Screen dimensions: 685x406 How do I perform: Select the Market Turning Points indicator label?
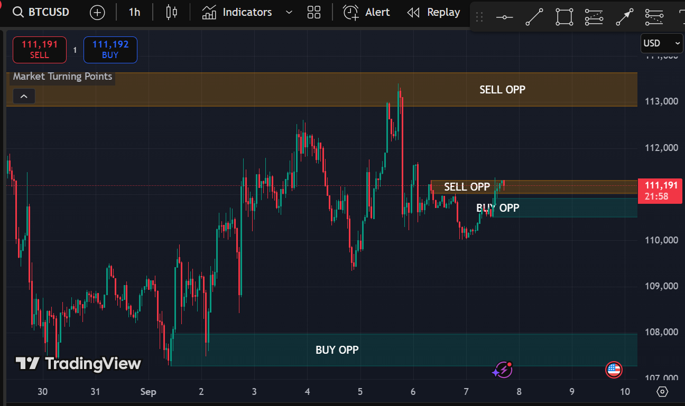[62, 77]
